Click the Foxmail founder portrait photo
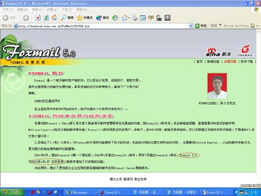The width and height of the screenshot is (261, 196). pyautogui.click(x=217, y=86)
